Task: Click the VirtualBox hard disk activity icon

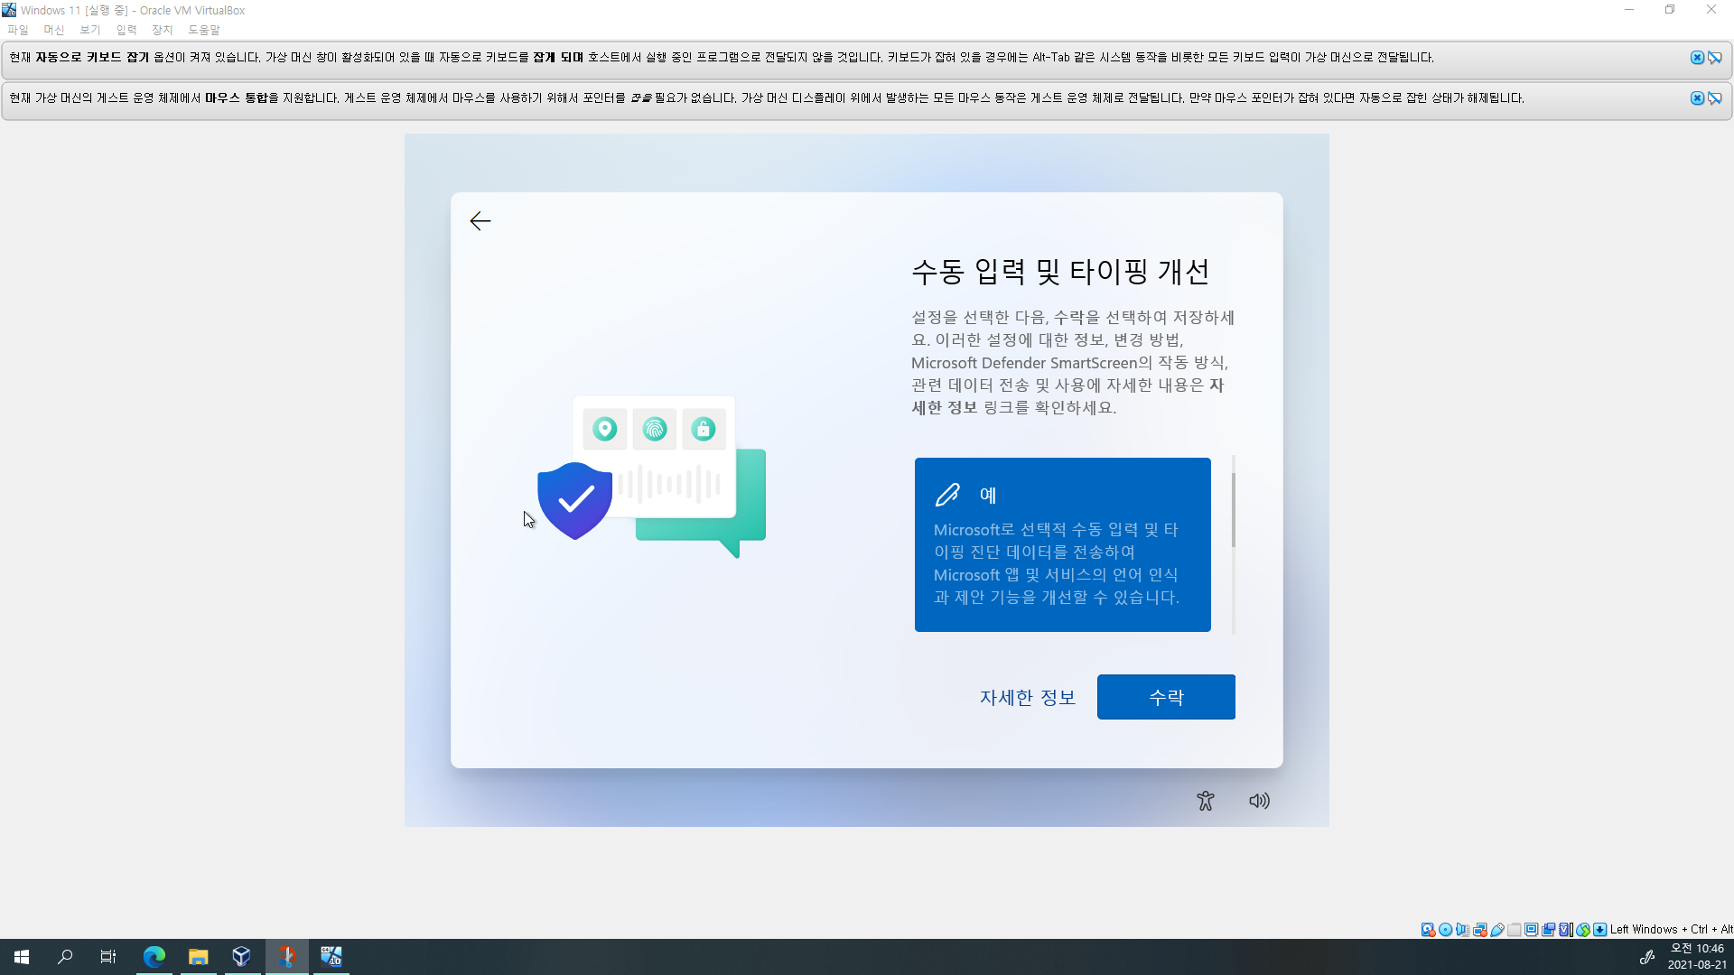Action: pyautogui.click(x=1428, y=929)
